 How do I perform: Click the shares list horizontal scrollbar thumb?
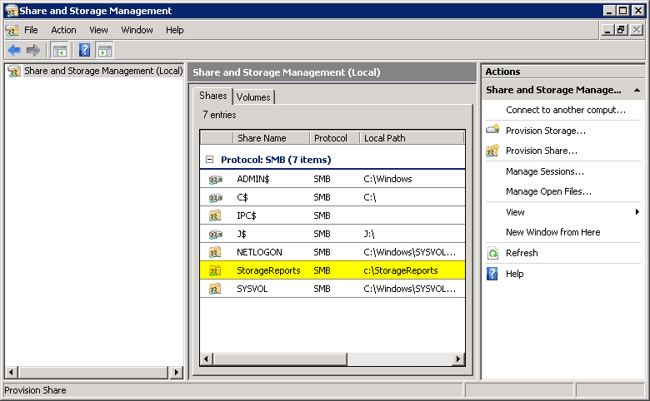click(x=280, y=359)
